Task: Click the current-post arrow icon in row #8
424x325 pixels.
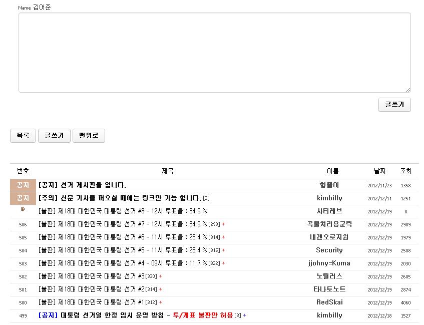Action: pos(23,209)
